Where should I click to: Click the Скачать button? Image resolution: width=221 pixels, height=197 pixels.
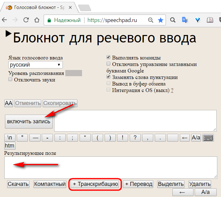click(18, 184)
